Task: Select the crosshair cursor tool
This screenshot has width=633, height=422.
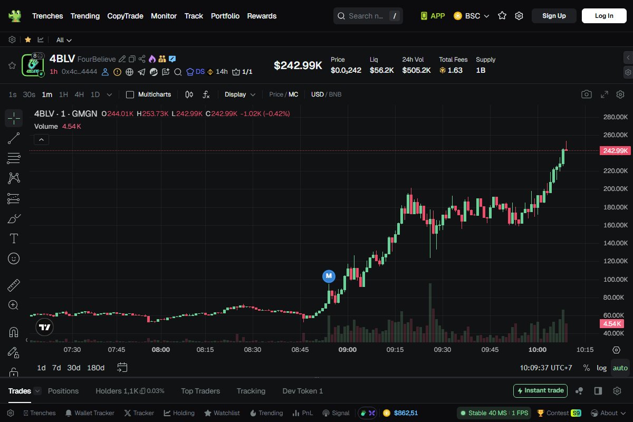Action: (14, 118)
